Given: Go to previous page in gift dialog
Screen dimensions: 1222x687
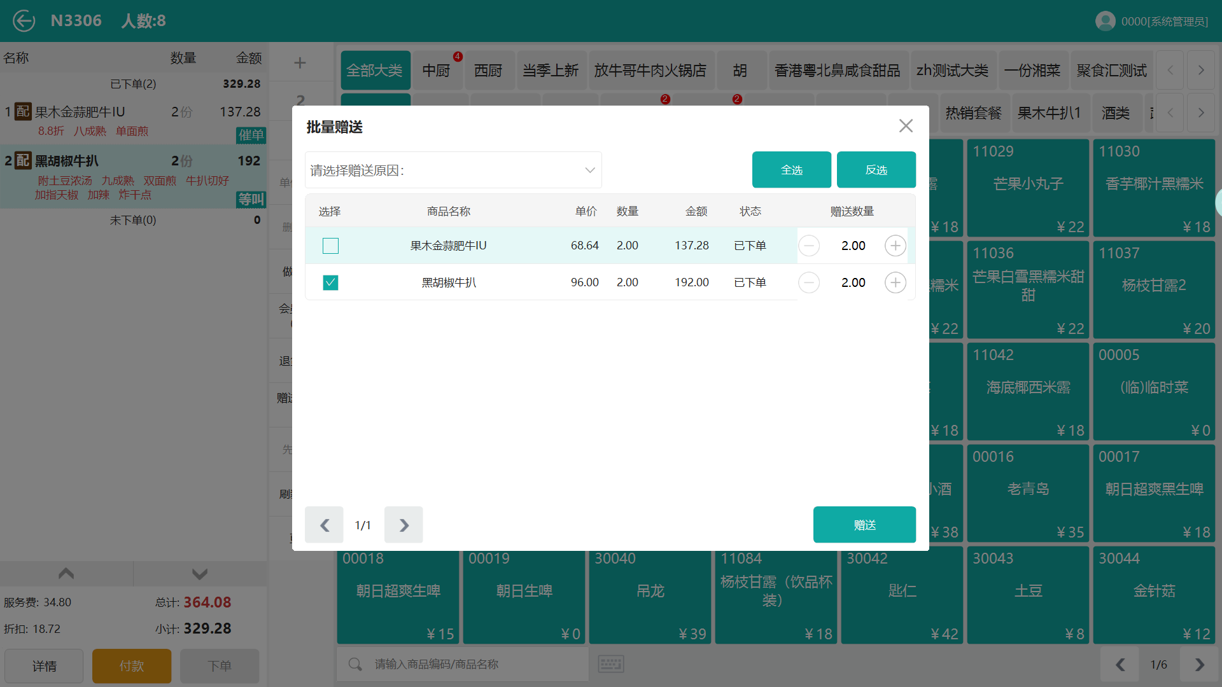Looking at the screenshot, I should (x=324, y=525).
